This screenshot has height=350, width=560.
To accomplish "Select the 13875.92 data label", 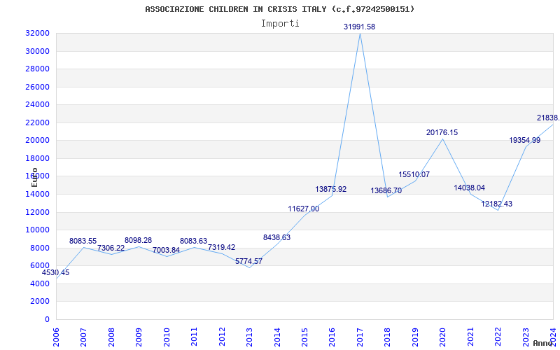I will [330, 189].
